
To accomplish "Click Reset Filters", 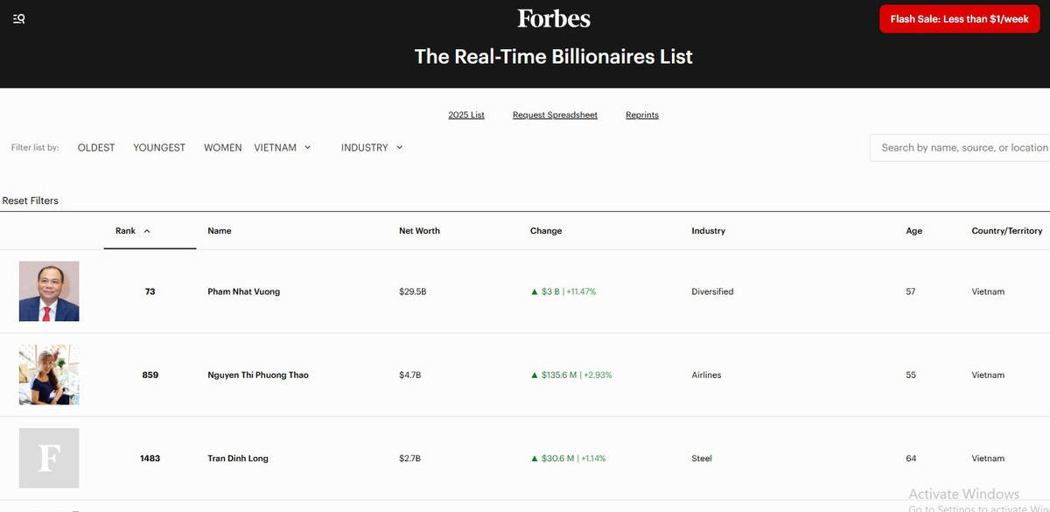I will (x=31, y=200).
